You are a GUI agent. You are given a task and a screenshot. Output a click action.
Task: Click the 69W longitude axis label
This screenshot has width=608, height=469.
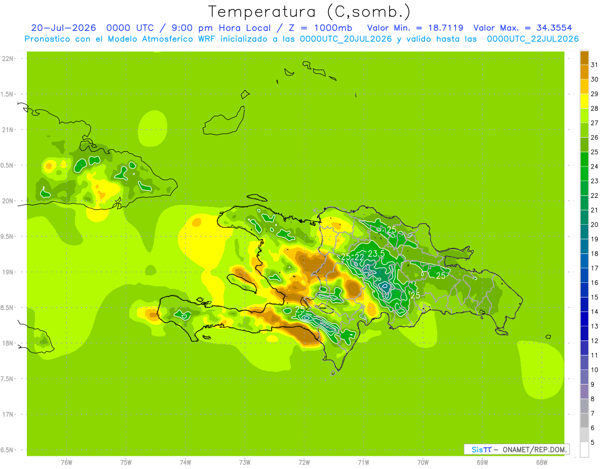(482, 462)
